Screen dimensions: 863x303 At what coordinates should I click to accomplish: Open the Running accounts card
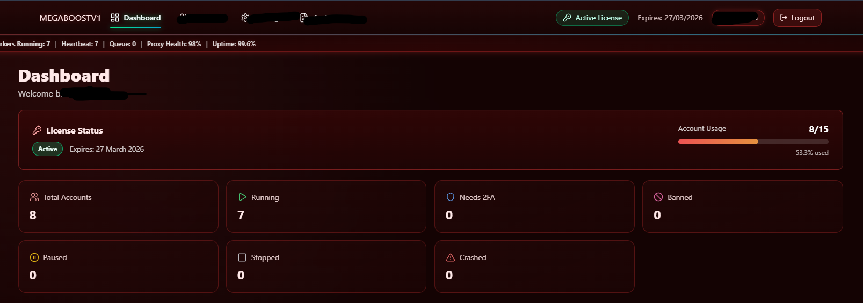pyautogui.click(x=326, y=206)
